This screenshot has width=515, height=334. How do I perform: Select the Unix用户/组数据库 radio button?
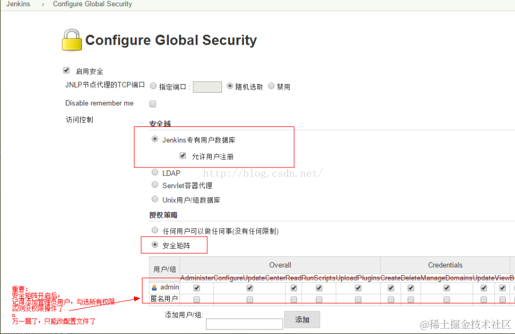[154, 198]
